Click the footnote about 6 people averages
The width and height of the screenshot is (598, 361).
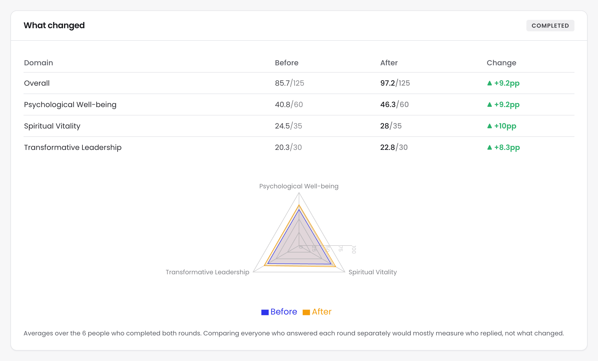[294, 333]
